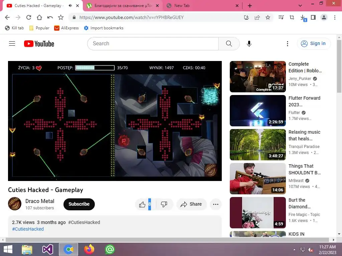Reload the current page
Viewport: 342px width, 256px height.
(x=29, y=17)
